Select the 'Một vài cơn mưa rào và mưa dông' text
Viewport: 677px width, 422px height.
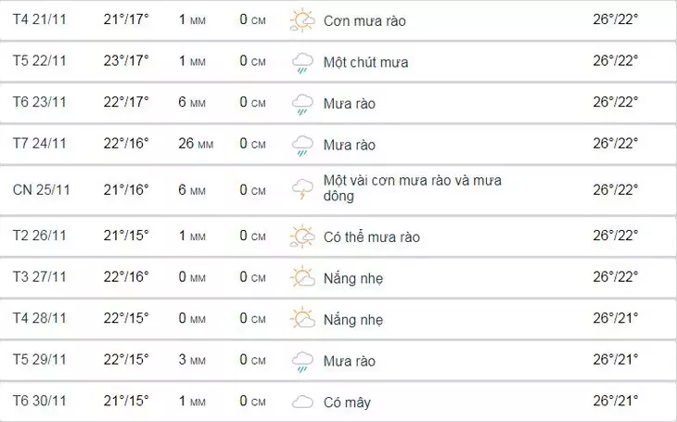(412, 188)
